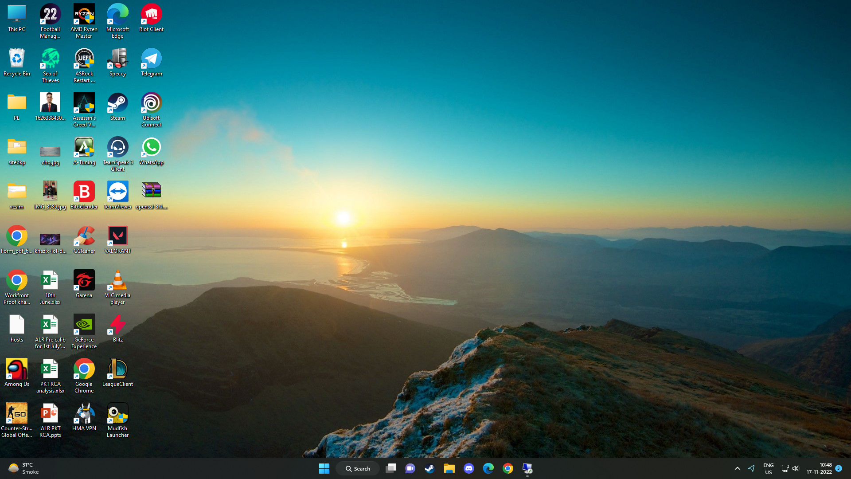
Task: Open File Explorer from taskbar
Action: tap(449, 468)
